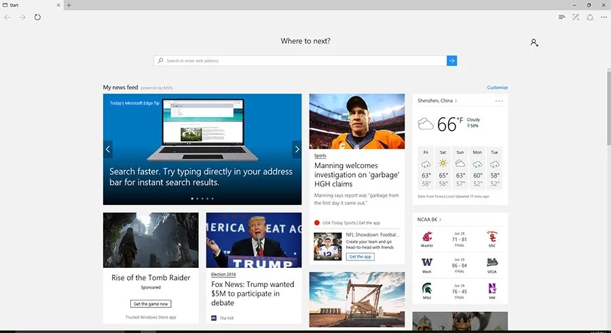Click the MSU Spartans logo
This screenshot has width=611, height=333.
[x=427, y=288]
